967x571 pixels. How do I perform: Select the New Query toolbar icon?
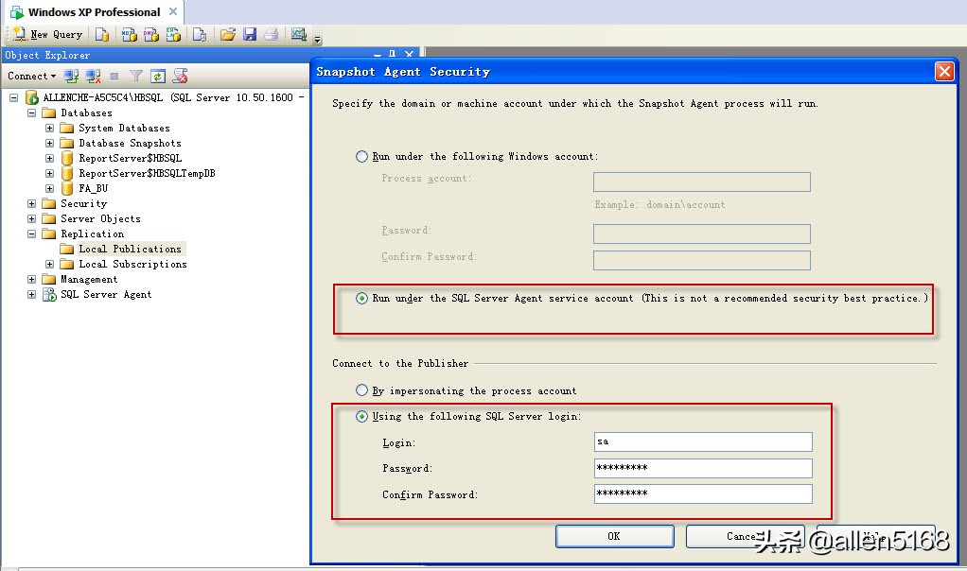(x=45, y=34)
